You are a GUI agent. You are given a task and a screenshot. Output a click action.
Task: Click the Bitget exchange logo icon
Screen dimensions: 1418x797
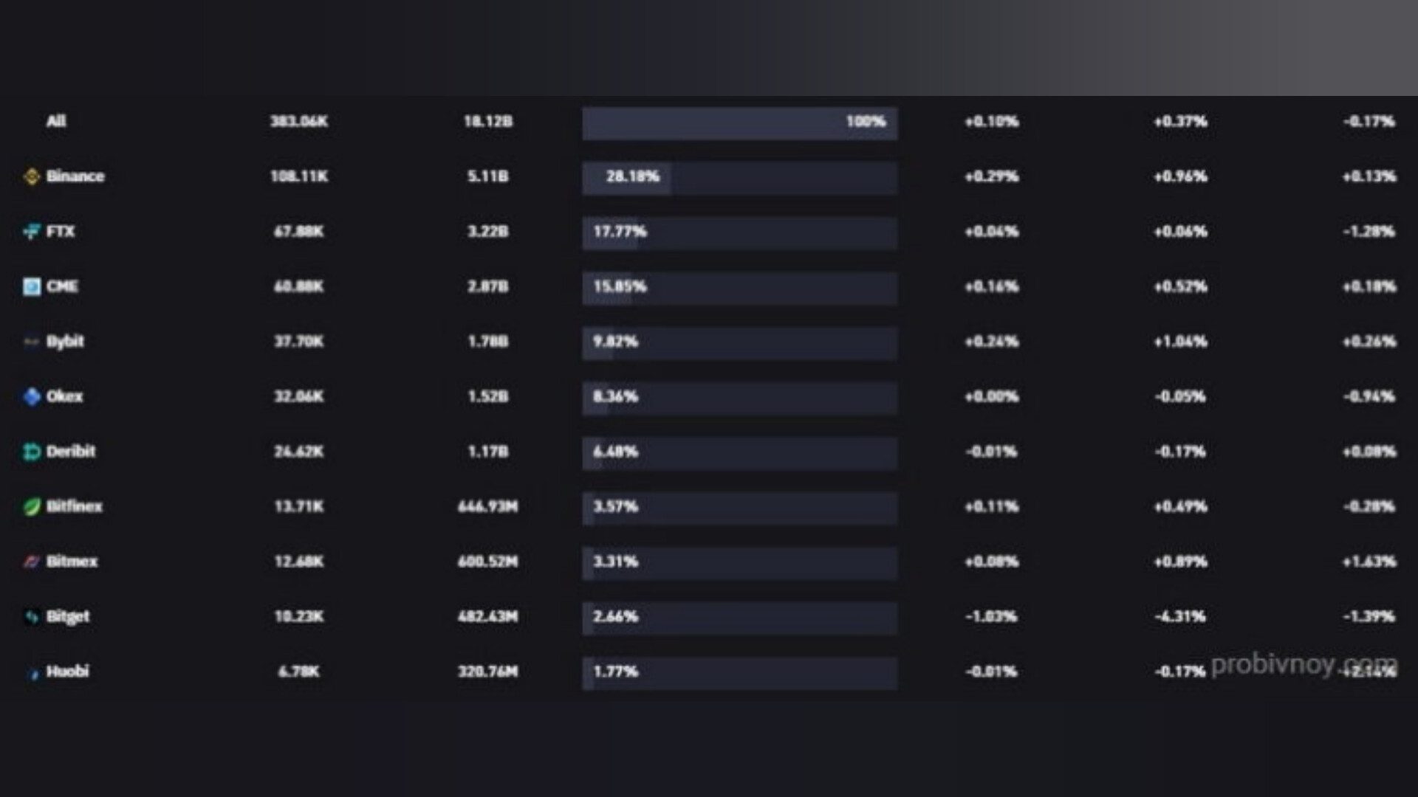click(31, 617)
